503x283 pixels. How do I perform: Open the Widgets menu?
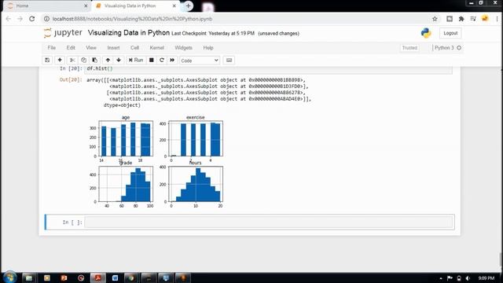tap(183, 48)
